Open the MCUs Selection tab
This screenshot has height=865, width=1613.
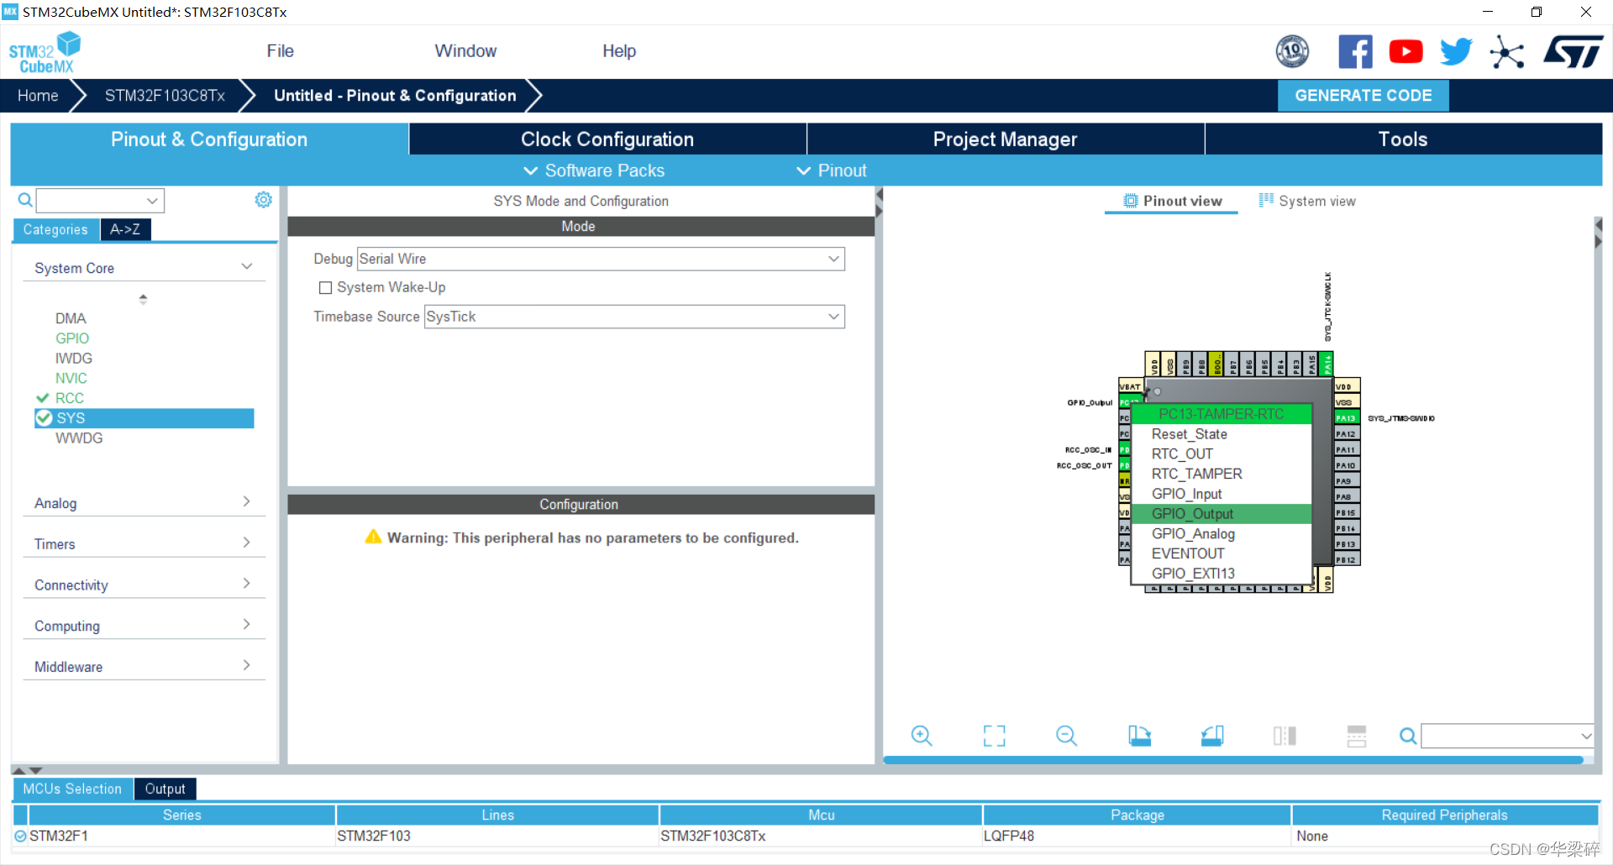click(x=72, y=789)
